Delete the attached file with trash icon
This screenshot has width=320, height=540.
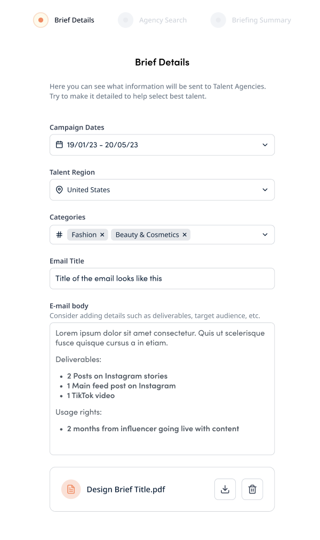(252, 489)
